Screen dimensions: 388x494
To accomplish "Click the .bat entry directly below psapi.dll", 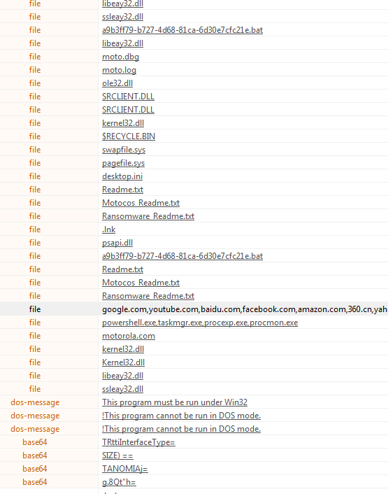I will pyautogui.click(x=182, y=256).
